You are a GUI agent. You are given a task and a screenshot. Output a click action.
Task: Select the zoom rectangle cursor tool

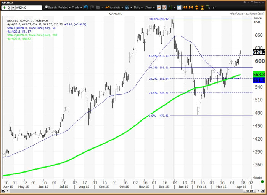click(208, 7)
